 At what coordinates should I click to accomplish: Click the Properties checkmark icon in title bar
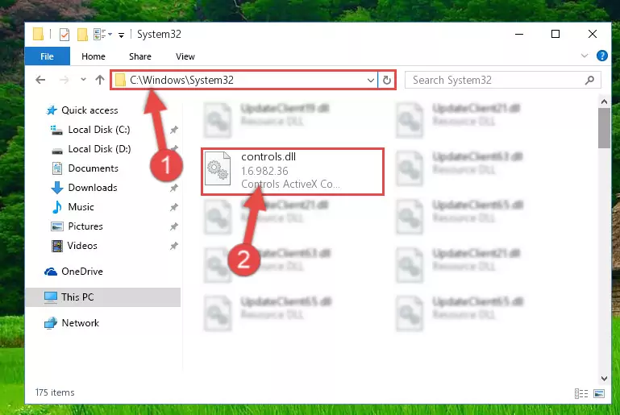click(x=64, y=35)
